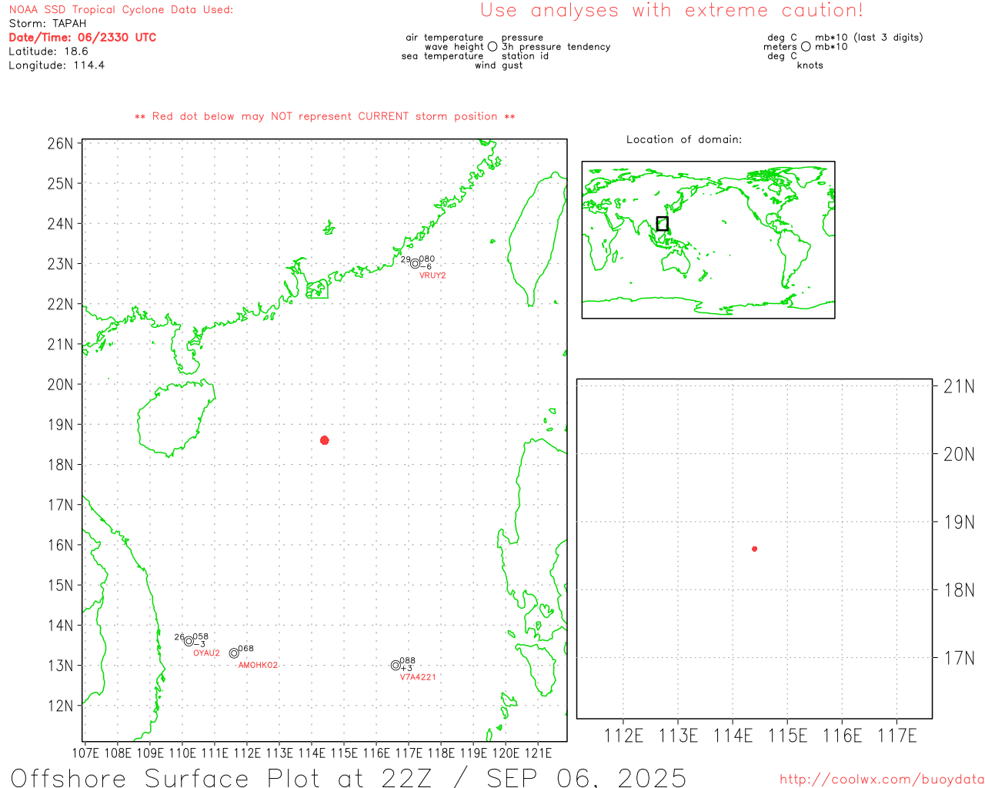Click the '080' pressure value at VRUY2
Screen dimensions: 985x788
(427, 259)
